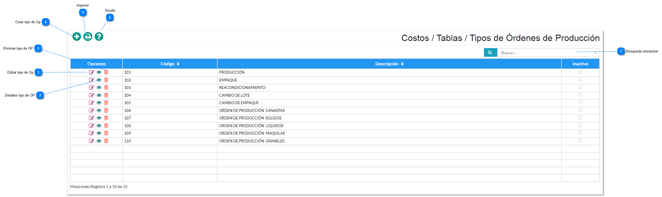View details of row 108 LIQUIDOS
This screenshot has height=197, width=662.
pyautogui.click(x=99, y=126)
